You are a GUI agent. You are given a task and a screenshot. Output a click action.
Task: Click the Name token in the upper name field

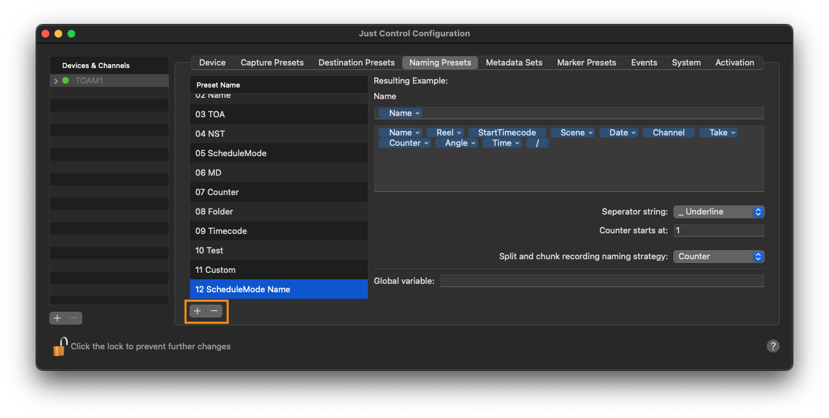point(400,113)
